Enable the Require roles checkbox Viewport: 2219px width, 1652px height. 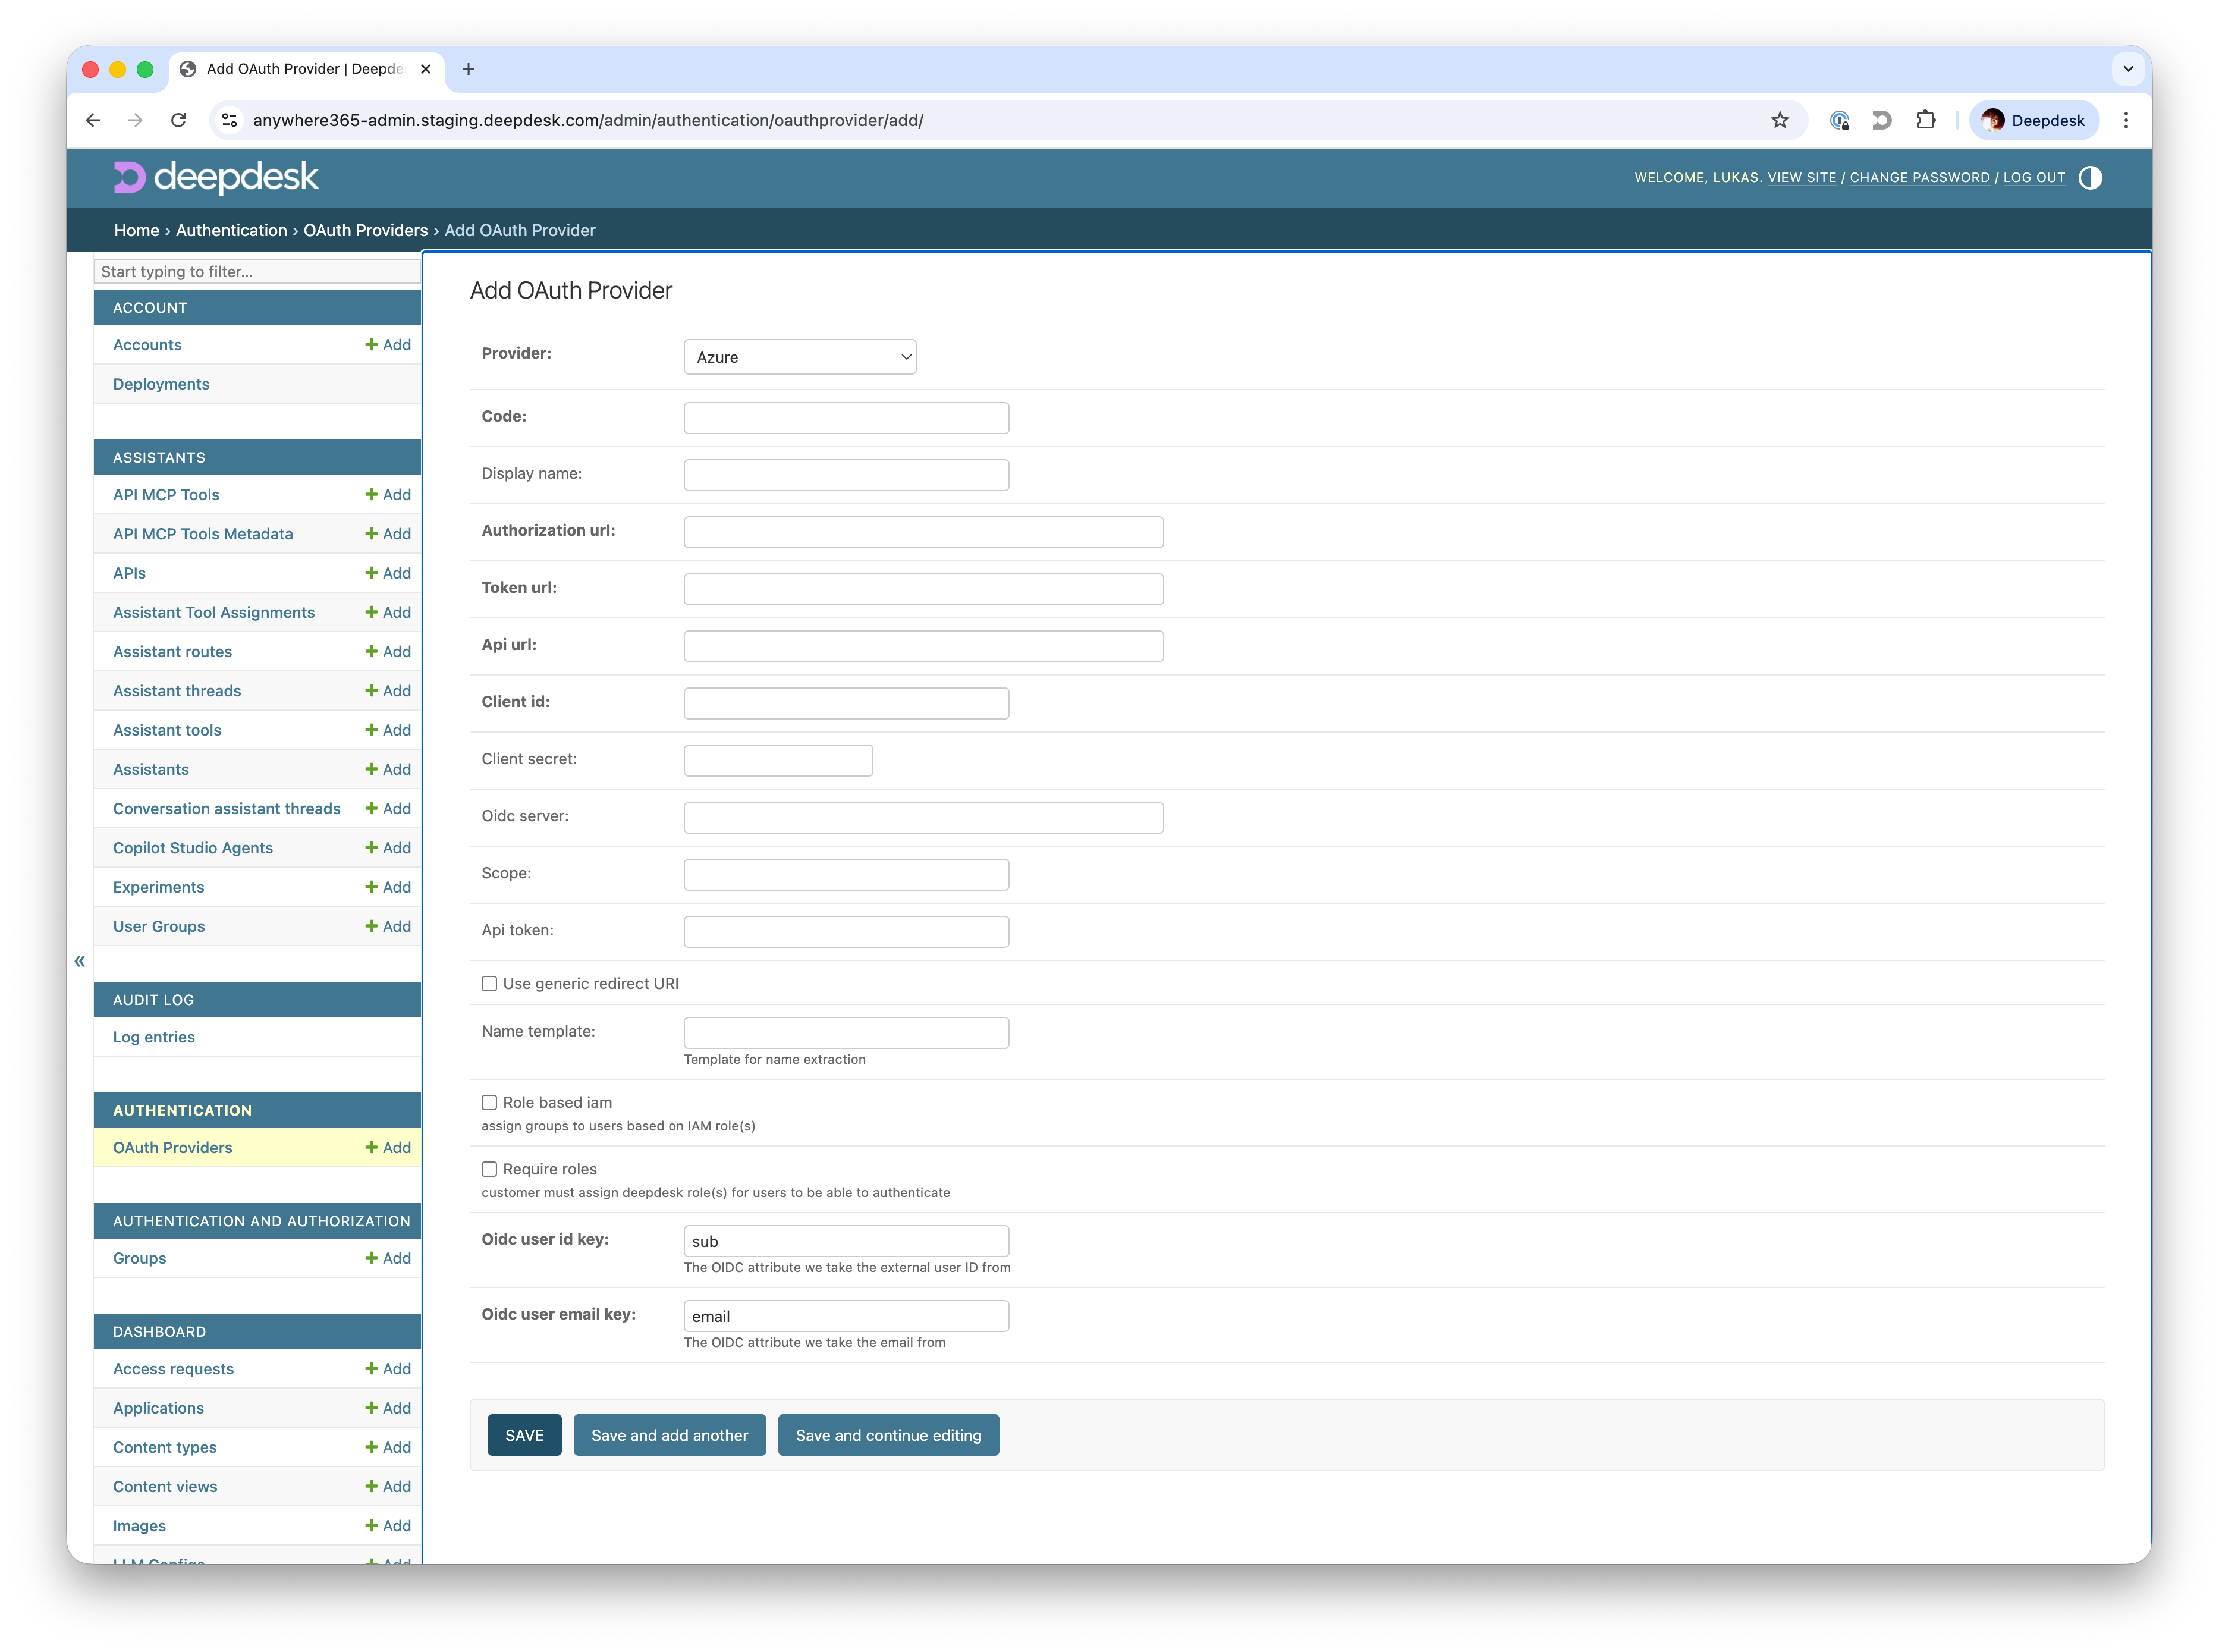pos(489,1168)
